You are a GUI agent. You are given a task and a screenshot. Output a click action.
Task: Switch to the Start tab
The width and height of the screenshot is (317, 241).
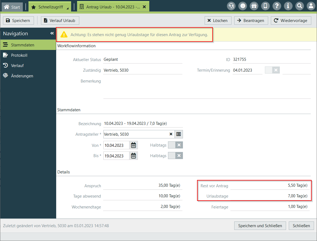12,7
